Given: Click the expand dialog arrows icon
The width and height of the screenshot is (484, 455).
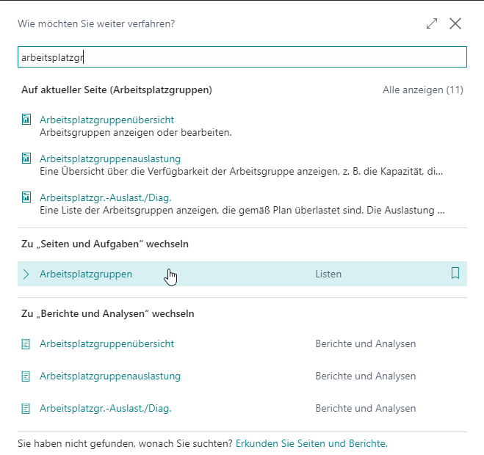Looking at the screenshot, I should click(432, 23).
